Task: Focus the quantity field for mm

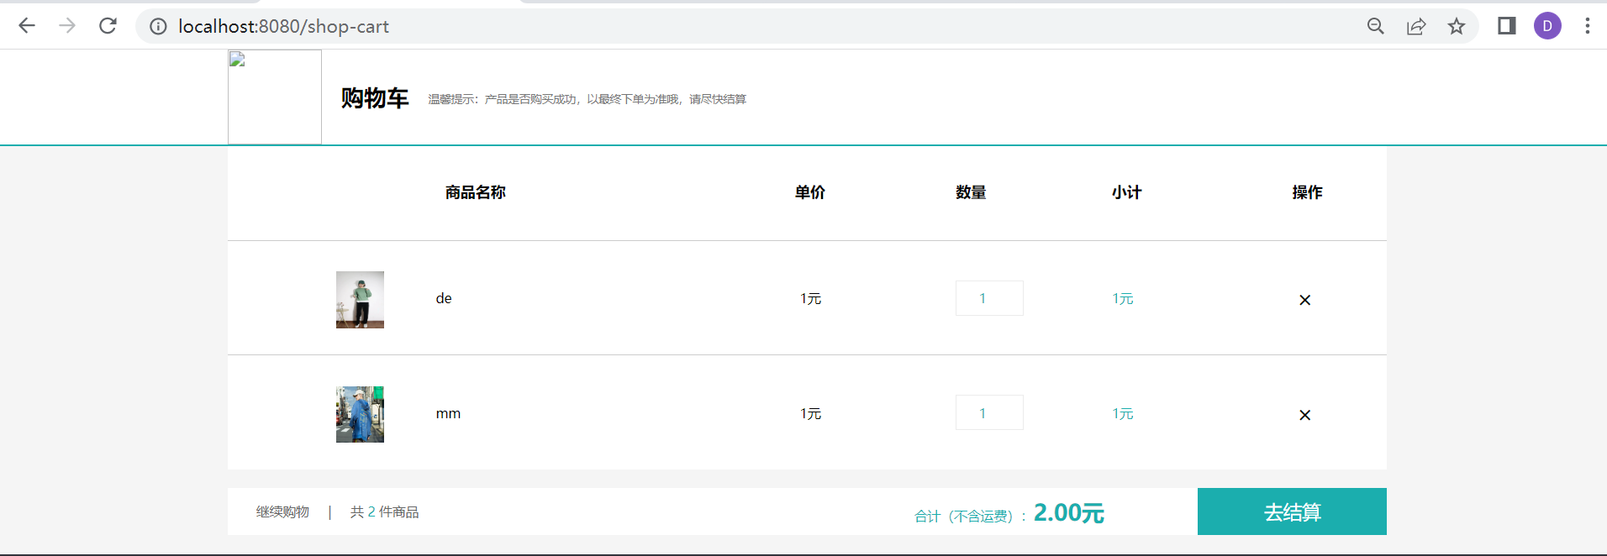Action: (x=989, y=412)
